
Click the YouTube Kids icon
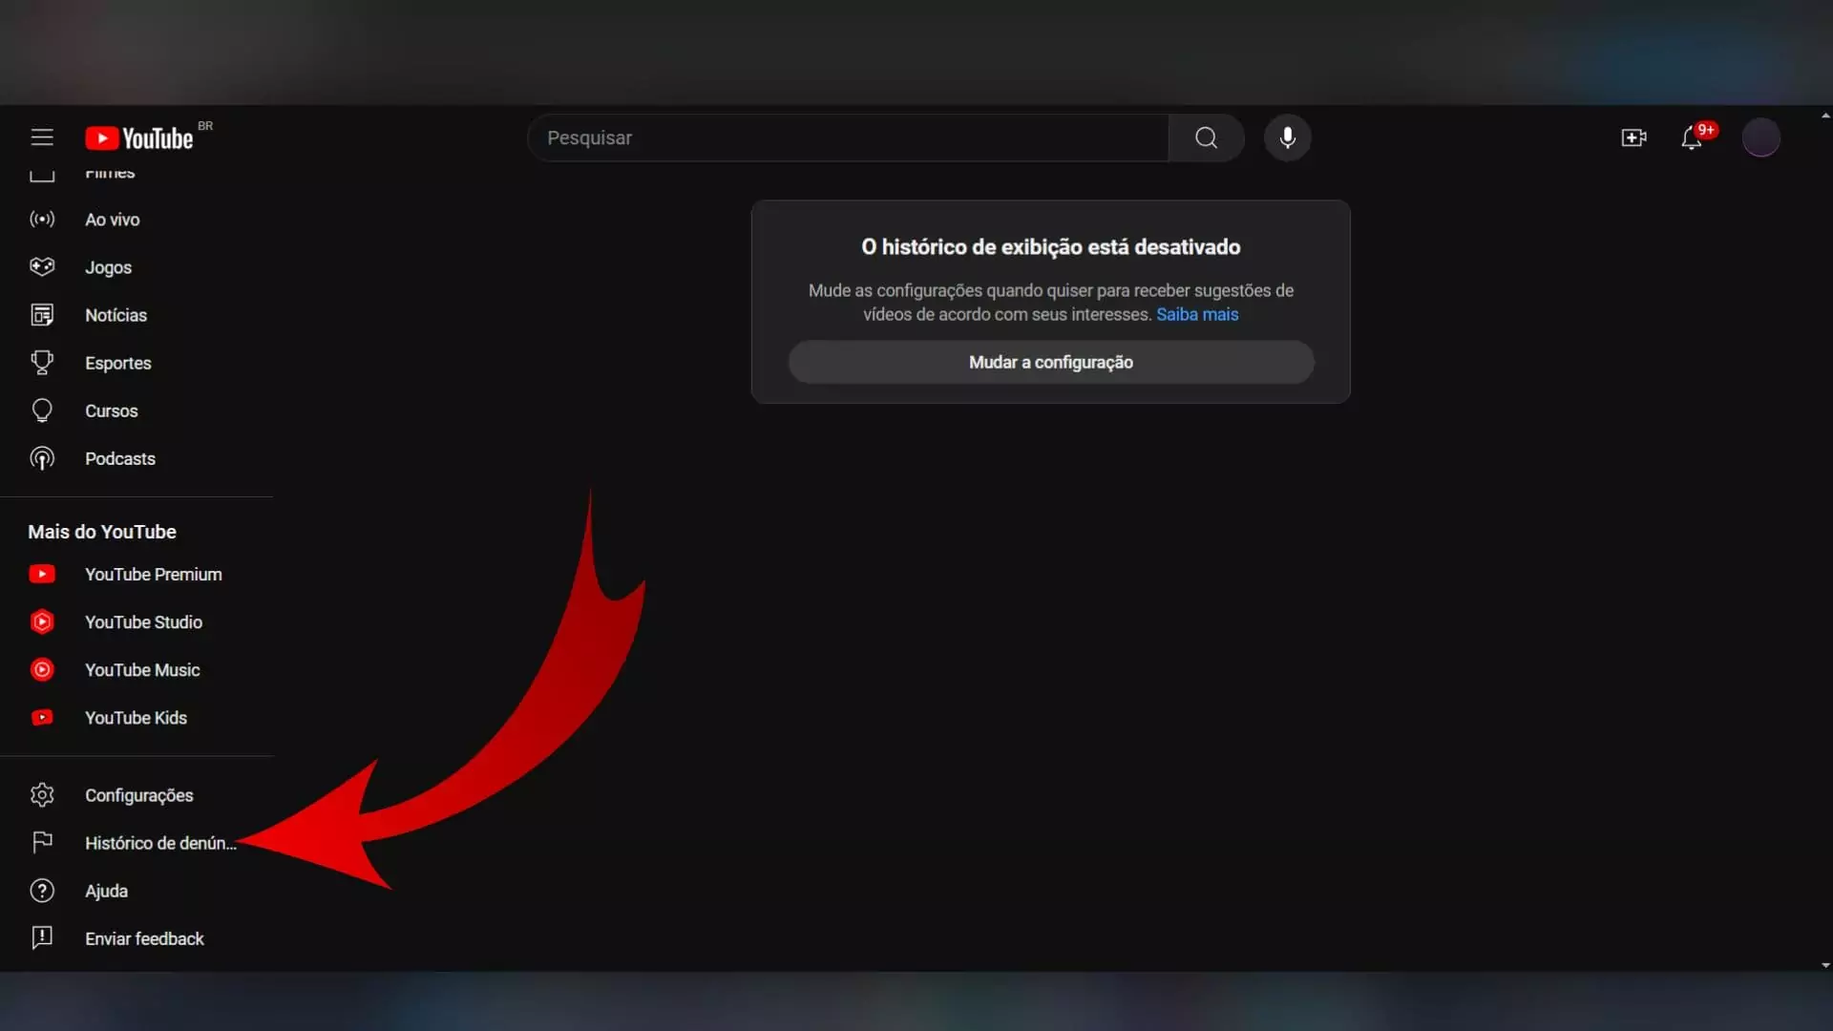(x=42, y=717)
